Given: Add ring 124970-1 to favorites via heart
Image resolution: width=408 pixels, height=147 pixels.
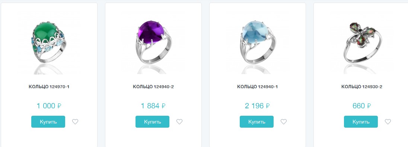Looking at the screenshot, I should [x=75, y=121].
